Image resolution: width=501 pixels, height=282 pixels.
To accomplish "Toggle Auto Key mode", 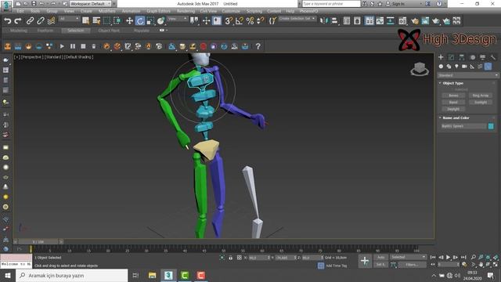I will tap(380, 257).
